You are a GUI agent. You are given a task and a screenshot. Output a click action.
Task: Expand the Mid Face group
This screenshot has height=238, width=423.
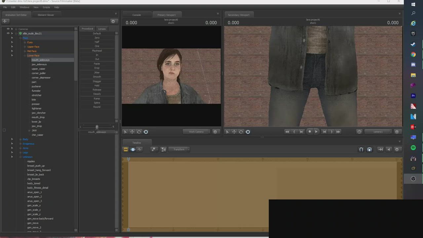[x=25, y=51]
